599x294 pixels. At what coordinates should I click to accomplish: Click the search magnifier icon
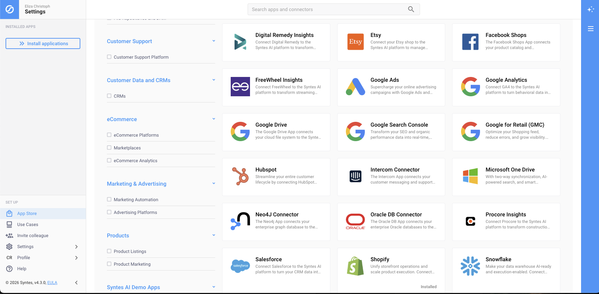click(x=411, y=9)
